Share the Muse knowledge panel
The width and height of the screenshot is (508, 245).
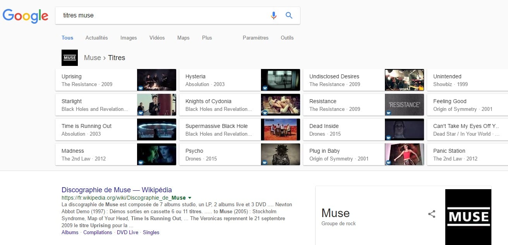(x=432, y=214)
